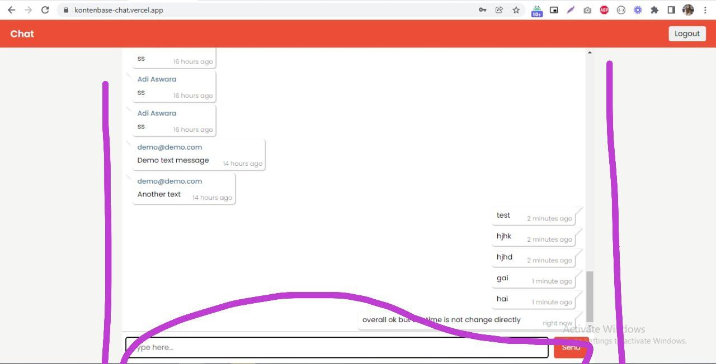Open the picture-in-picture extension icon

click(x=553, y=9)
